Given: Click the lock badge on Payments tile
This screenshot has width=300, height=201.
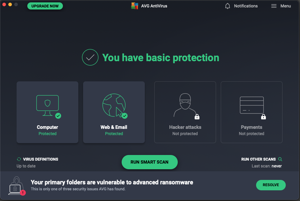Looking at the screenshot, I should pyautogui.click(x=264, y=117).
